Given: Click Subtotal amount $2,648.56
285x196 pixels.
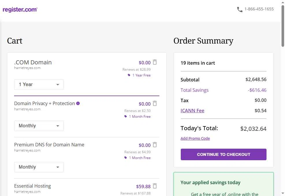Looking at the screenshot, I should tap(256, 80).
